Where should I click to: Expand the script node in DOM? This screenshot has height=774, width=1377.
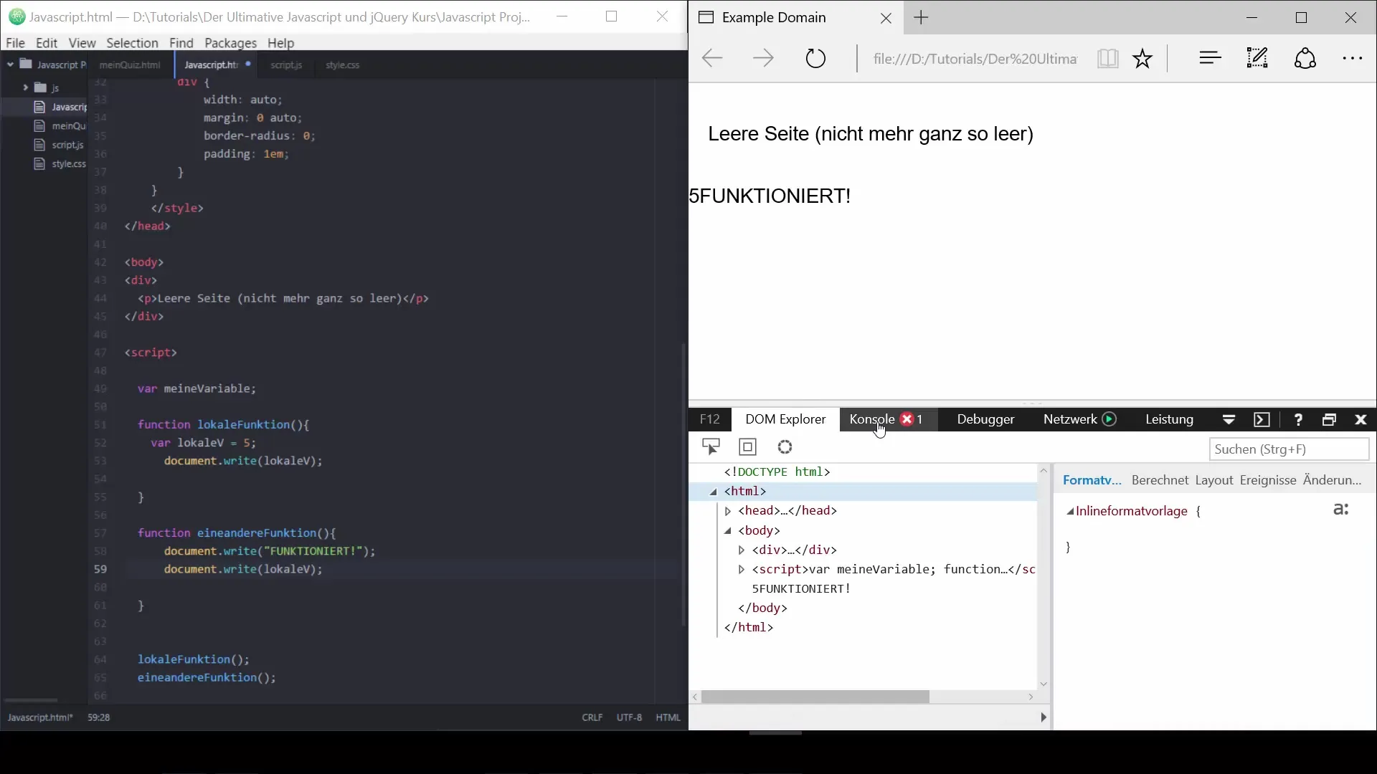742,570
